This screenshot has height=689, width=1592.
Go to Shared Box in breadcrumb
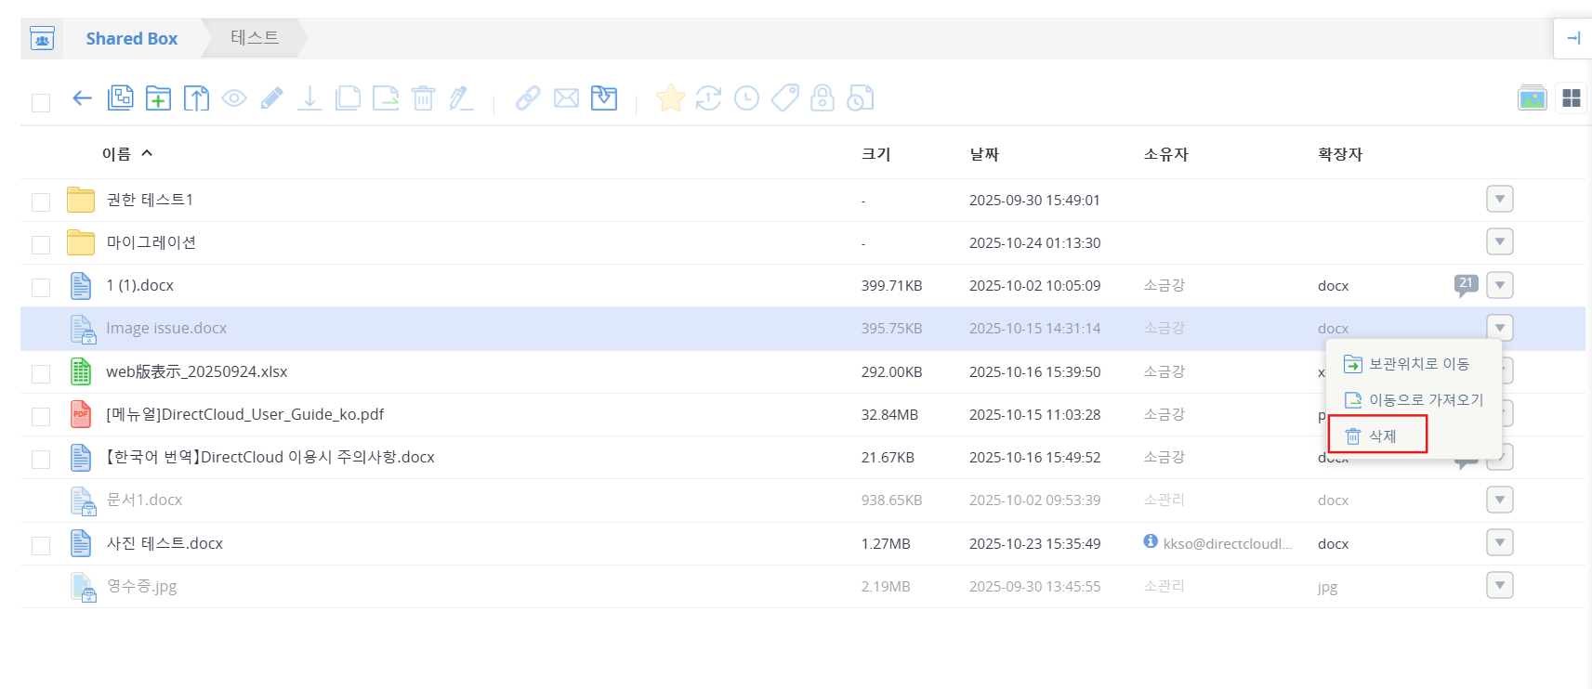(131, 39)
